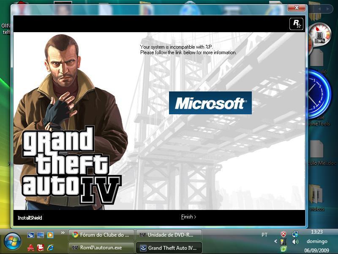Click the red security alert tray icon
Screen dimensions: 338x254
[284, 234]
